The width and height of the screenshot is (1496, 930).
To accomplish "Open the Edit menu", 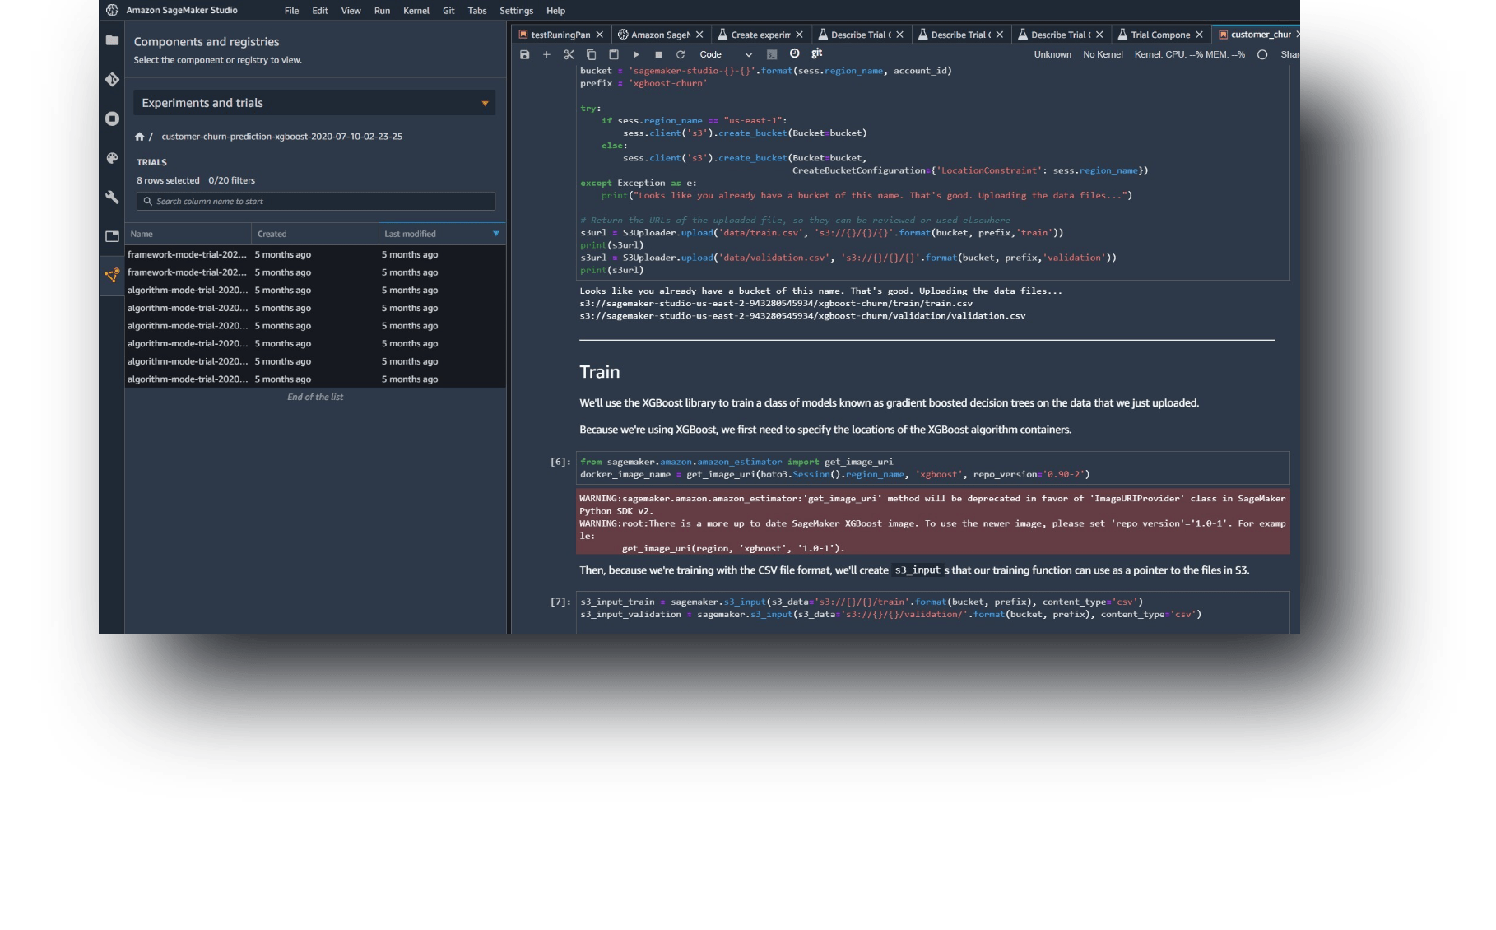I will 320,11.
